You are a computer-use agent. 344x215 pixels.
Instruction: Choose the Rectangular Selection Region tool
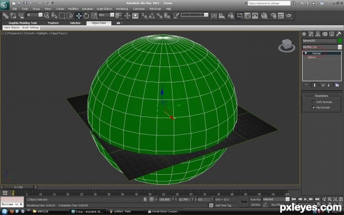point(62,15)
